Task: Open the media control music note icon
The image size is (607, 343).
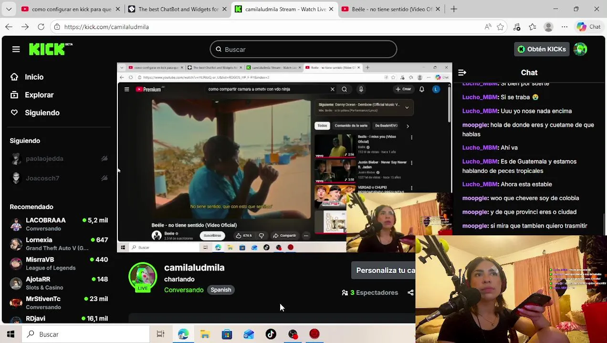Action: point(517,27)
